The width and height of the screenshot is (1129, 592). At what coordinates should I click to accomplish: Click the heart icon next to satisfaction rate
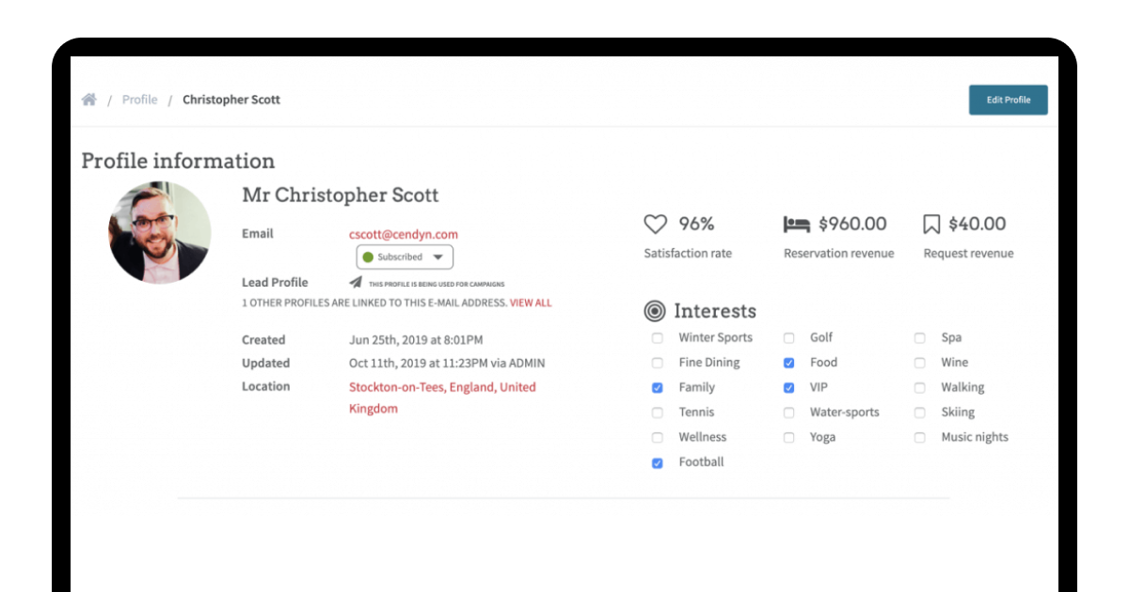[x=654, y=223]
